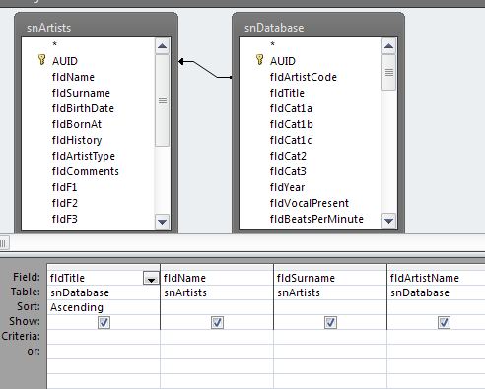Click the snArtists list scroll-up arrow
This screenshot has width=485, height=389.
click(x=162, y=46)
